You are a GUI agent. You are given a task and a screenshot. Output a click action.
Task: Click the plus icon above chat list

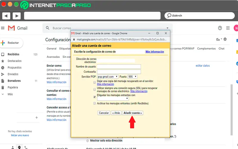(37, 117)
